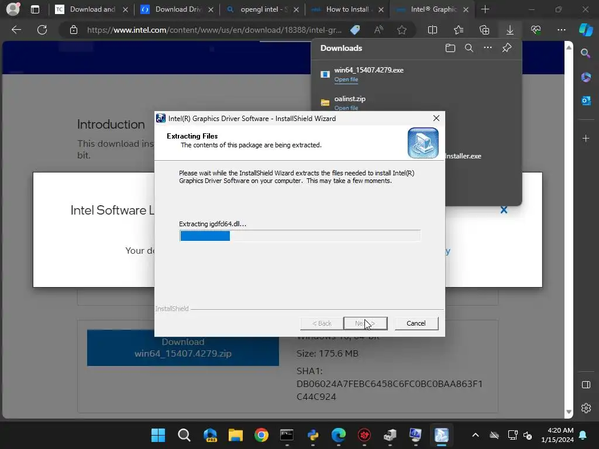Dismiss Intel Software License popup with X

point(504,210)
